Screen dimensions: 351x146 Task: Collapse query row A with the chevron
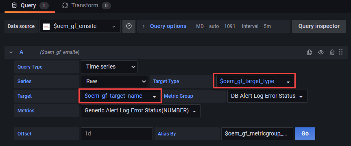[x=11, y=52]
